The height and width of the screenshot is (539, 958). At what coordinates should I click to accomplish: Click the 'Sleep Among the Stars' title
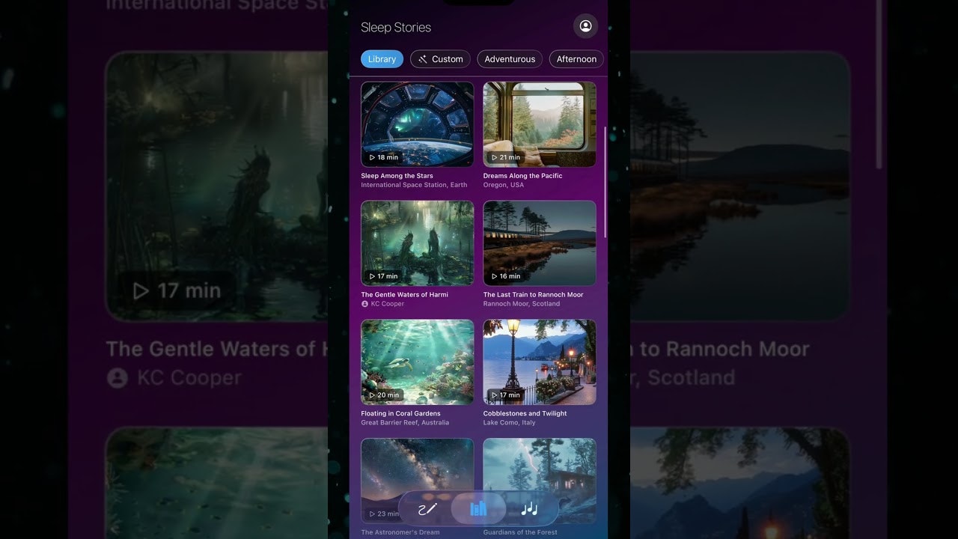click(x=397, y=176)
